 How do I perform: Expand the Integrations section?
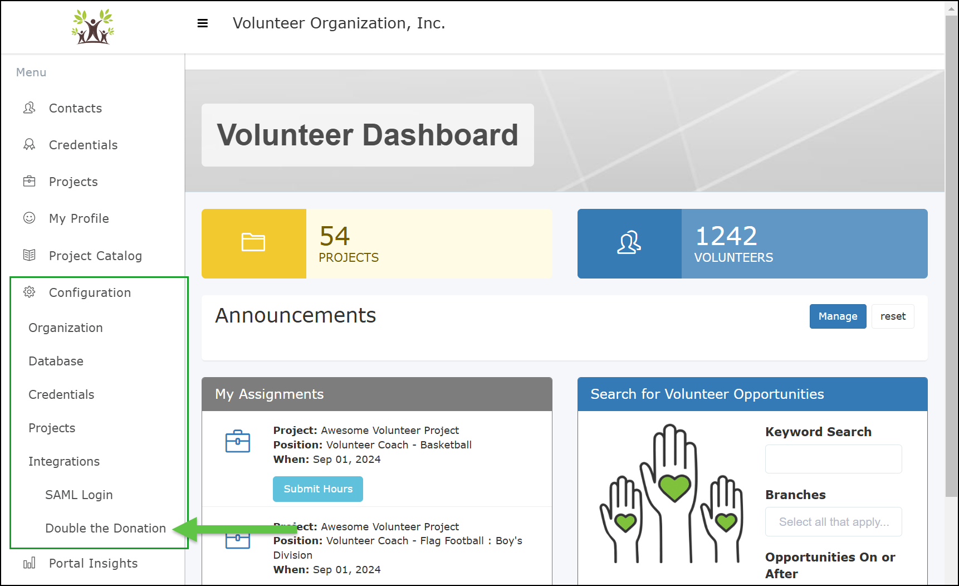coord(63,461)
